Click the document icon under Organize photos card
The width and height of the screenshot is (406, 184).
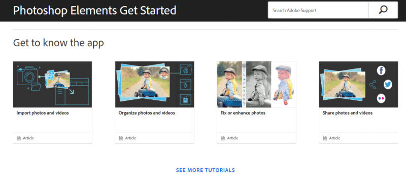pyautogui.click(x=121, y=138)
